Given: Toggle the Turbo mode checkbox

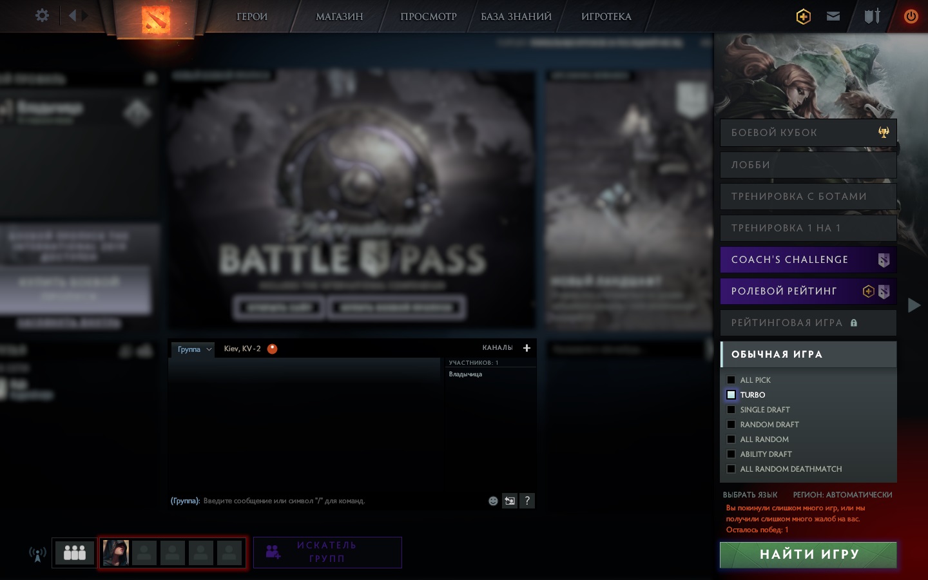Looking at the screenshot, I should (x=731, y=395).
